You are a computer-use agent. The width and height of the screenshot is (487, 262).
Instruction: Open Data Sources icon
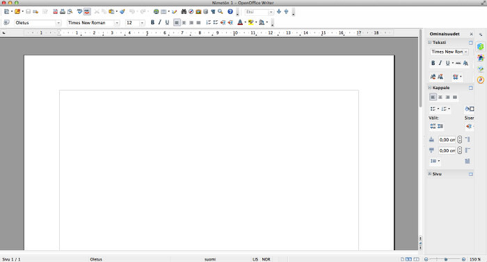click(206, 12)
